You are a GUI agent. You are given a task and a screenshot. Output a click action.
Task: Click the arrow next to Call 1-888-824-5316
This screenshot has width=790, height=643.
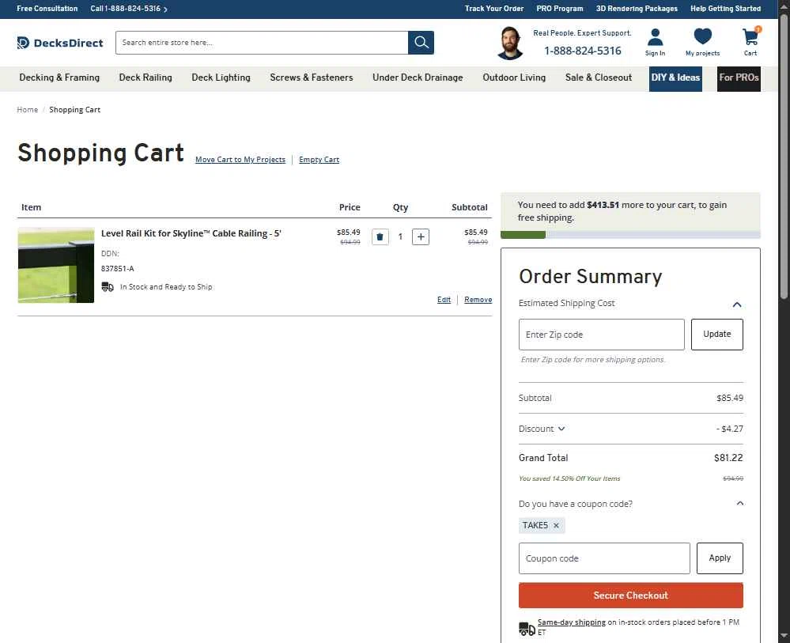165,9
